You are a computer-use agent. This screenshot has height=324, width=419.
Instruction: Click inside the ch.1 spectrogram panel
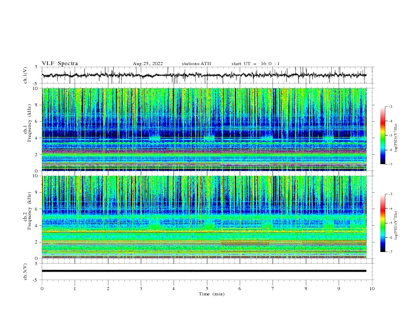click(x=204, y=129)
